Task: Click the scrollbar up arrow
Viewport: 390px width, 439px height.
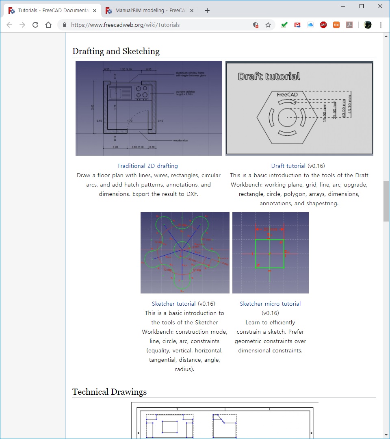Action: click(x=386, y=36)
